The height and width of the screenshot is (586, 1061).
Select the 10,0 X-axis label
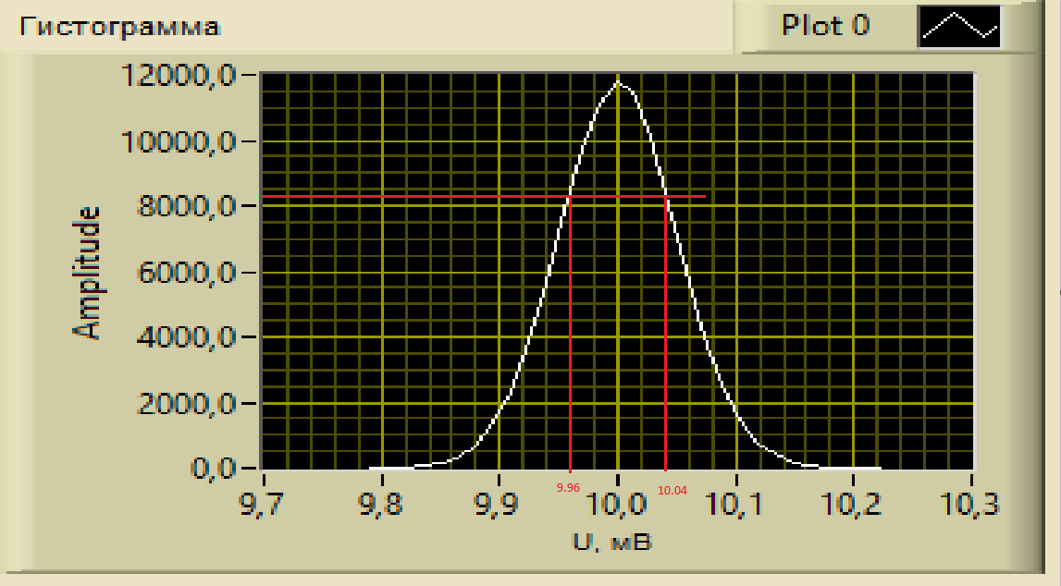coord(617,504)
